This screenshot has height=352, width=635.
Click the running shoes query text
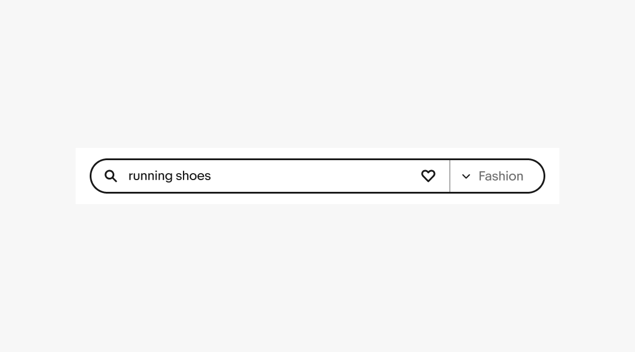169,176
